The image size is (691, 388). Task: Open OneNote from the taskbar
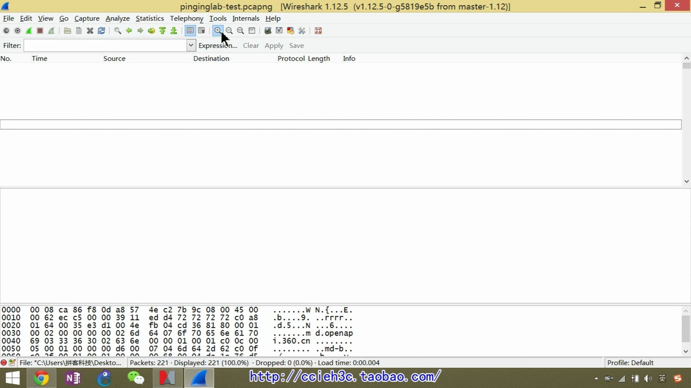click(x=73, y=378)
